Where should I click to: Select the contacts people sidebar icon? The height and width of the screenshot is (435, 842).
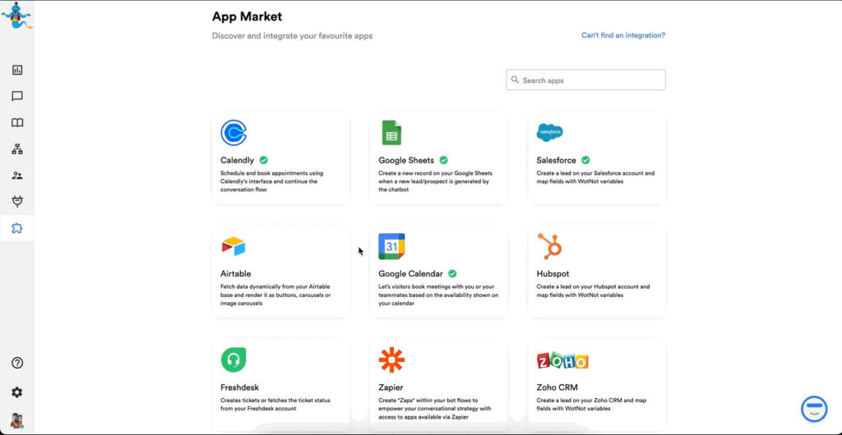click(17, 176)
